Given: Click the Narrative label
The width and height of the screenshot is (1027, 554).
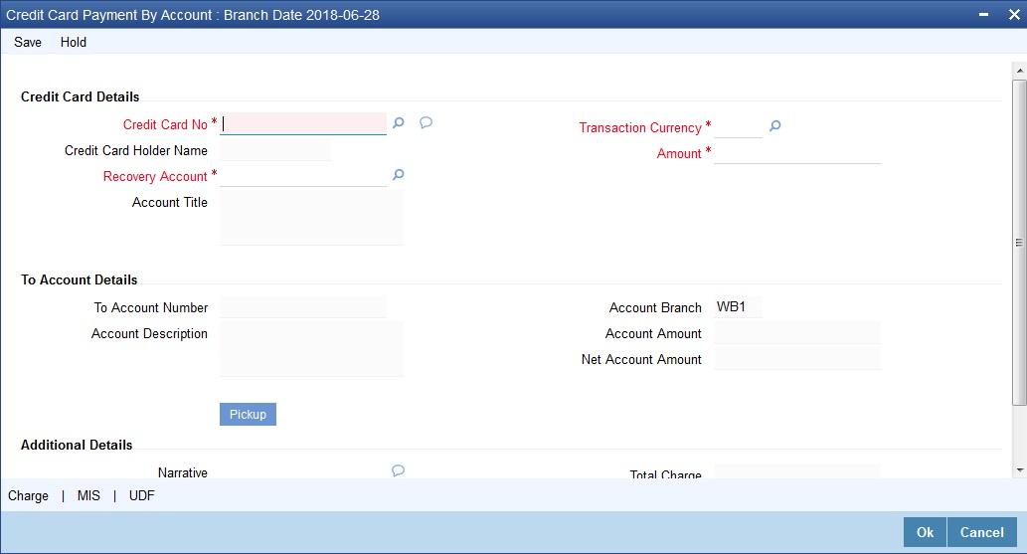Looking at the screenshot, I should [183, 472].
